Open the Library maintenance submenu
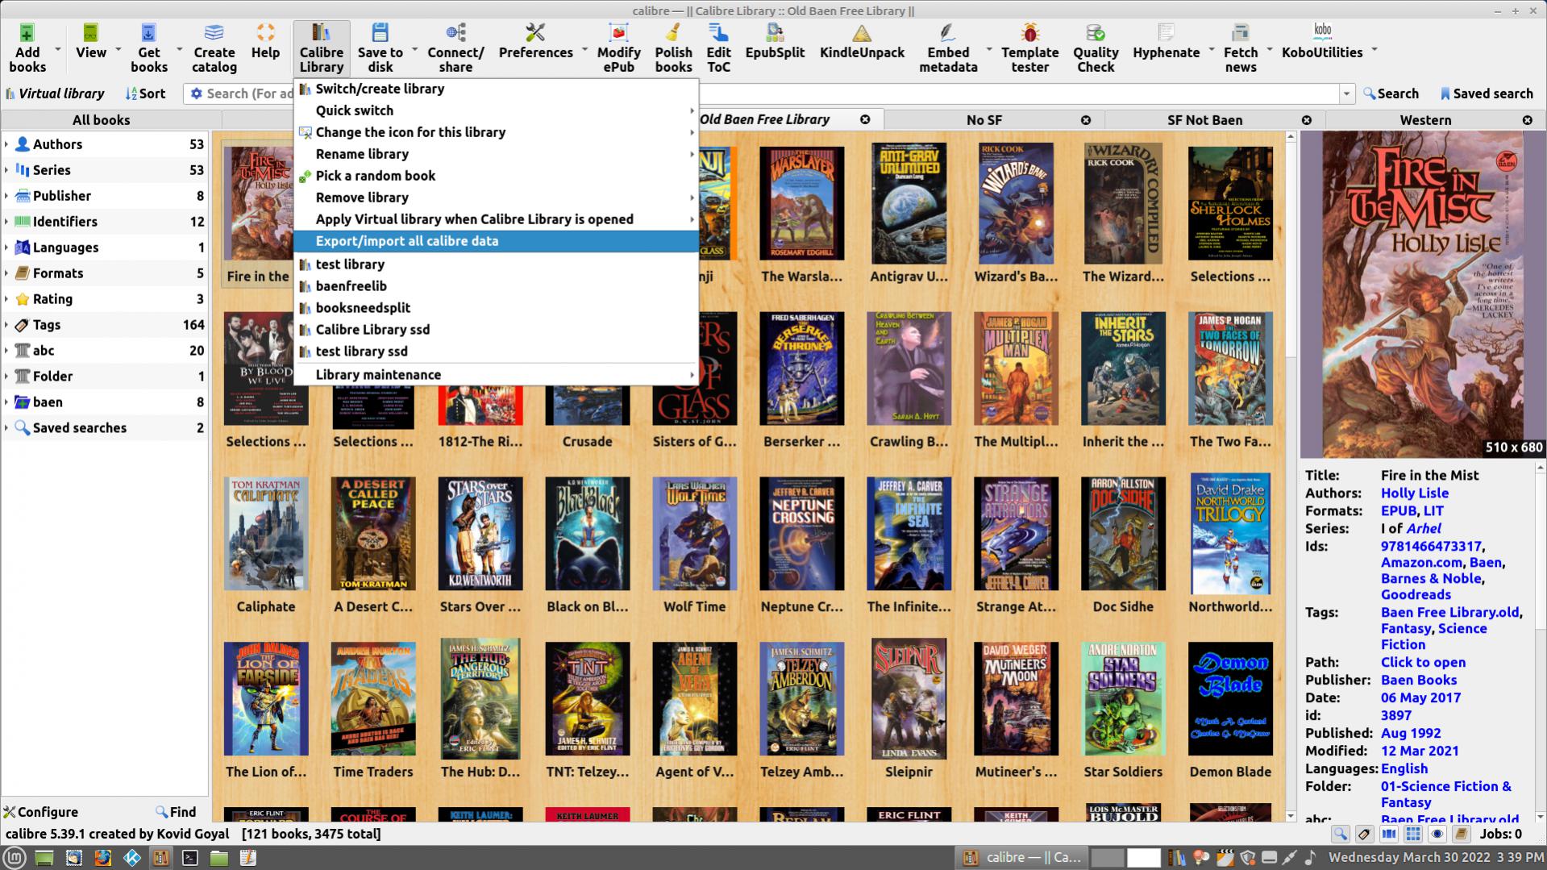Viewport: 1547px width, 870px height. [x=496, y=375]
